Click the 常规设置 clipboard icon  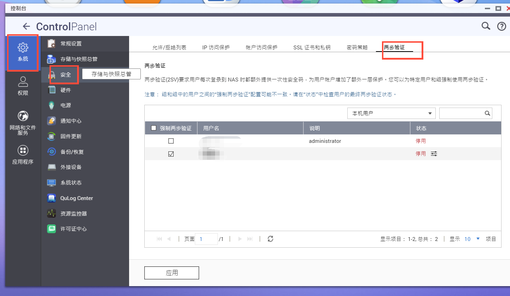pyautogui.click(x=52, y=43)
